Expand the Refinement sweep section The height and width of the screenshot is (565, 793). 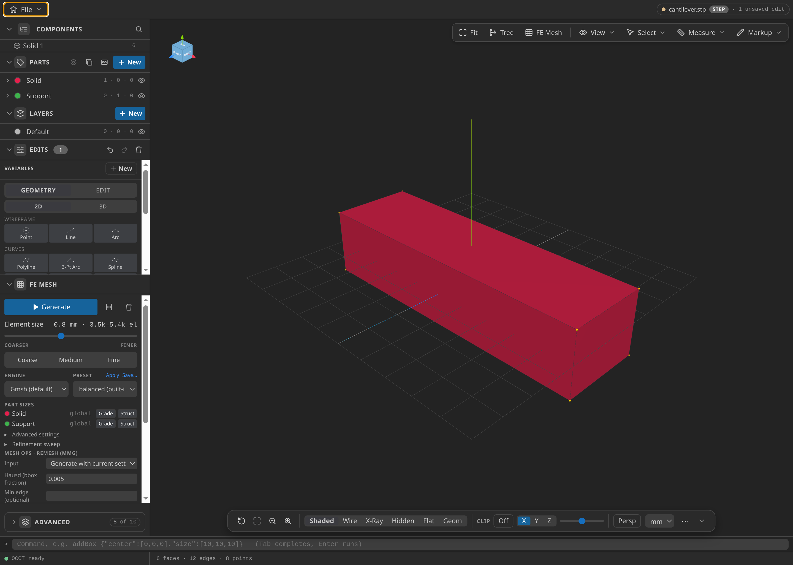[32, 444]
